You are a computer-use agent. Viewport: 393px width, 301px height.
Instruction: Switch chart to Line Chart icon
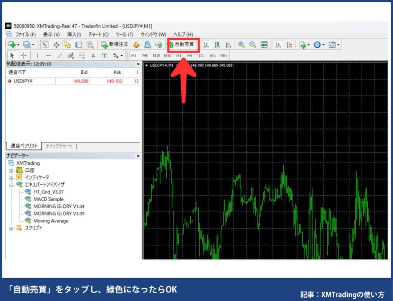(228, 45)
